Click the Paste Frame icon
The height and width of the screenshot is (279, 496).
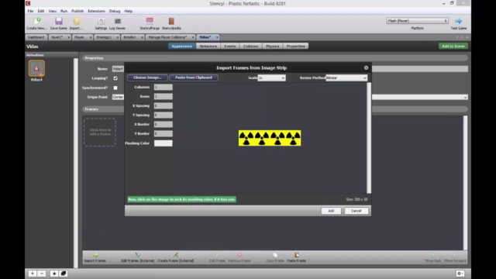(x=296, y=255)
